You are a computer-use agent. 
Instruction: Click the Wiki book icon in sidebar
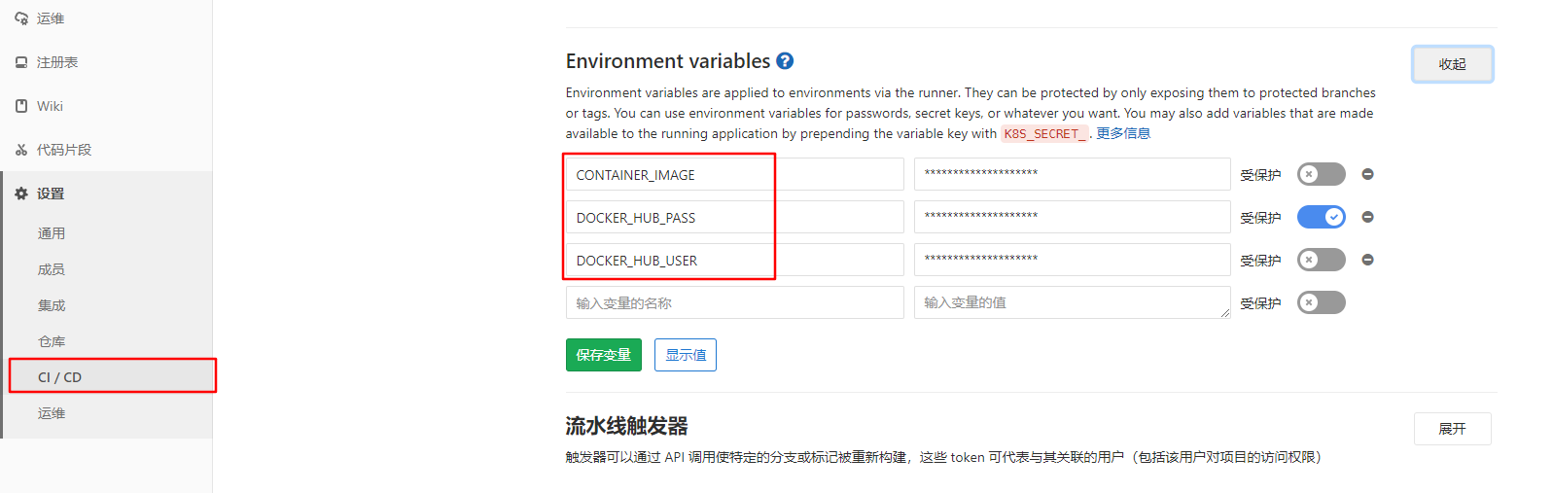pos(21,106)
